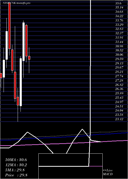The height and width of the screenshot is (179, 128).
Task: Click the 33.76 price axis label
Action: click(119, 20)
